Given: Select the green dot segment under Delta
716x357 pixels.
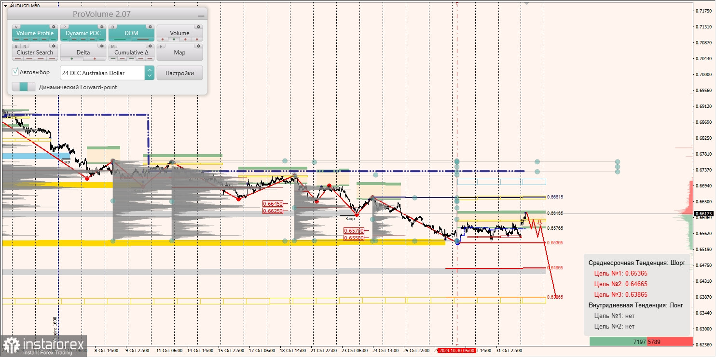Looking at the screenshot, I should [x=72, y=59].
